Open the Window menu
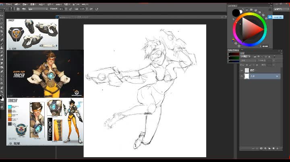This screenshot has height=162, width=290. tap(76, 4)
